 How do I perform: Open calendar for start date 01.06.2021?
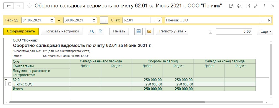[52, 20]
